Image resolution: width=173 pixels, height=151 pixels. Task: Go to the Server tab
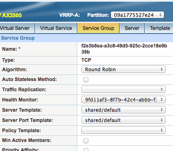(132, 28)
